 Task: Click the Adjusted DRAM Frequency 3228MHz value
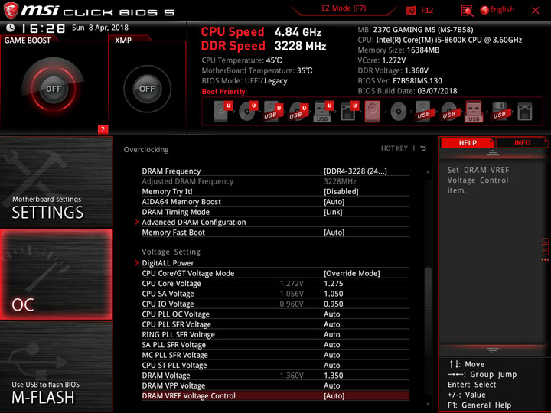(340, 181)
